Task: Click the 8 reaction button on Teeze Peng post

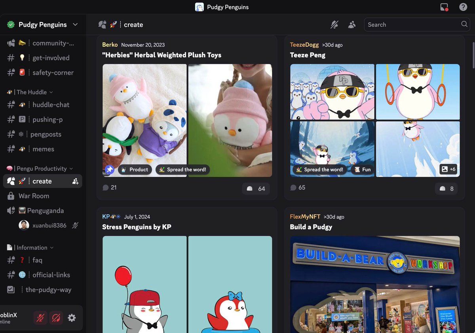Action: point(446,188)
